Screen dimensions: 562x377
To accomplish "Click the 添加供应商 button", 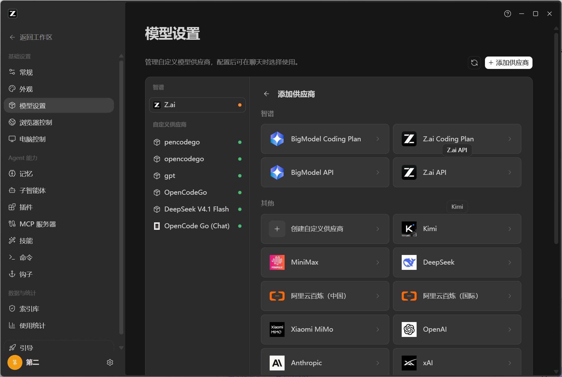I will (x=509, y=63).
